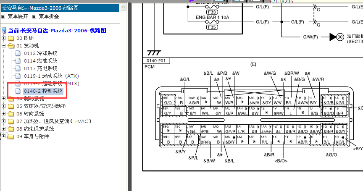
Task: Open 0114 燃油系统 page
Action: (x=41, y=61)
